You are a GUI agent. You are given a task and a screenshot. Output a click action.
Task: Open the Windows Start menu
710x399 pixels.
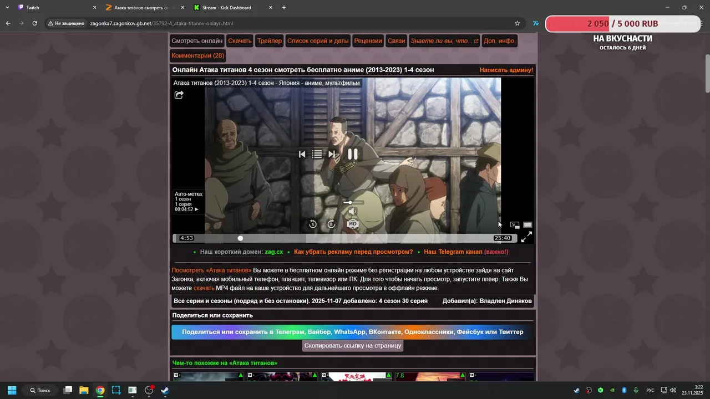[12, 390]
